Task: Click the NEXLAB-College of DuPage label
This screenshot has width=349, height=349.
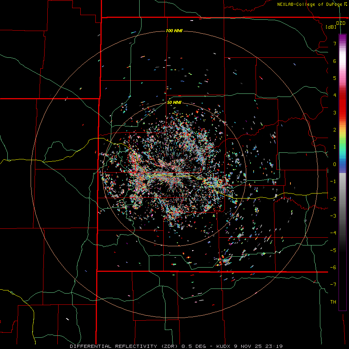Action: point(310,4)
